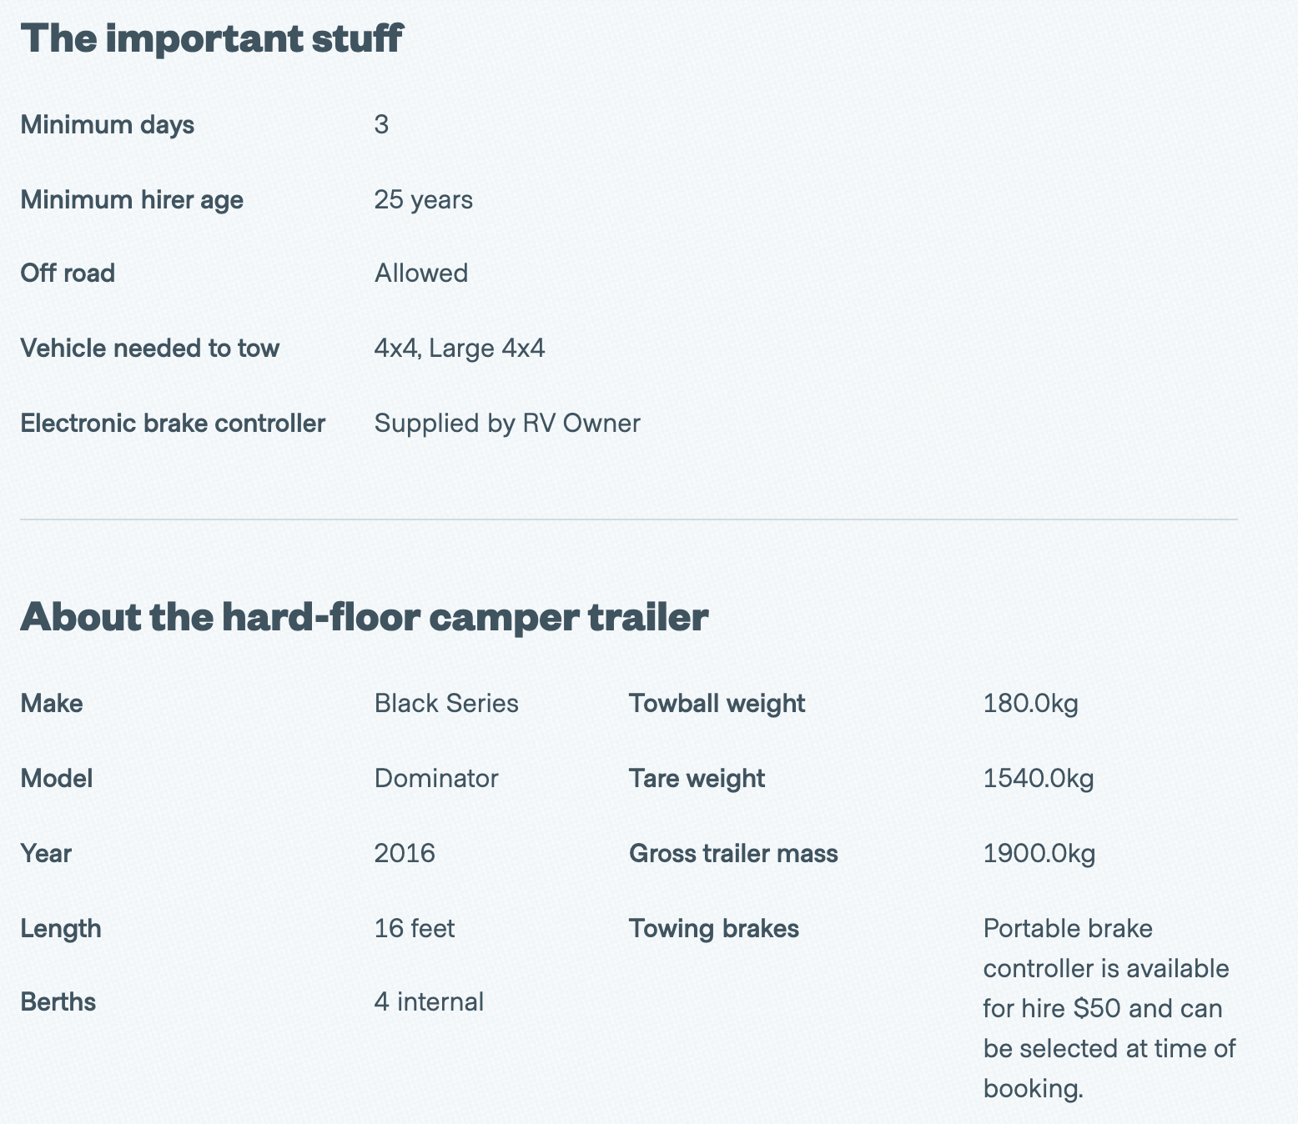Select 'Supplied by RV Owner' text
Image resolution: width=1298 pixels, height=1124 pixels.
tap(507, 424)
